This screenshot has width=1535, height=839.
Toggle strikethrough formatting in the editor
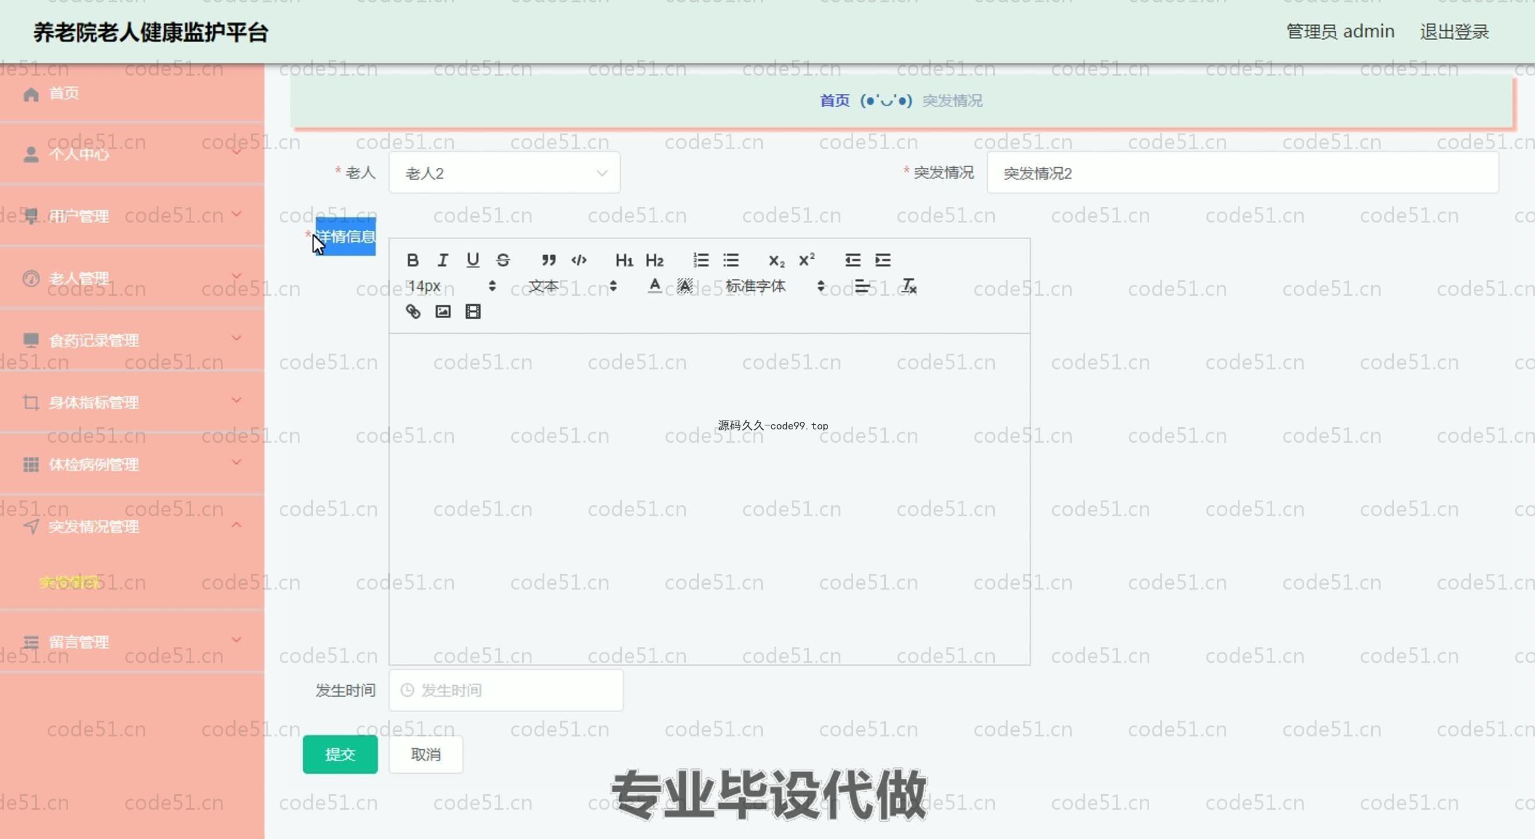(x=503, y=260)
